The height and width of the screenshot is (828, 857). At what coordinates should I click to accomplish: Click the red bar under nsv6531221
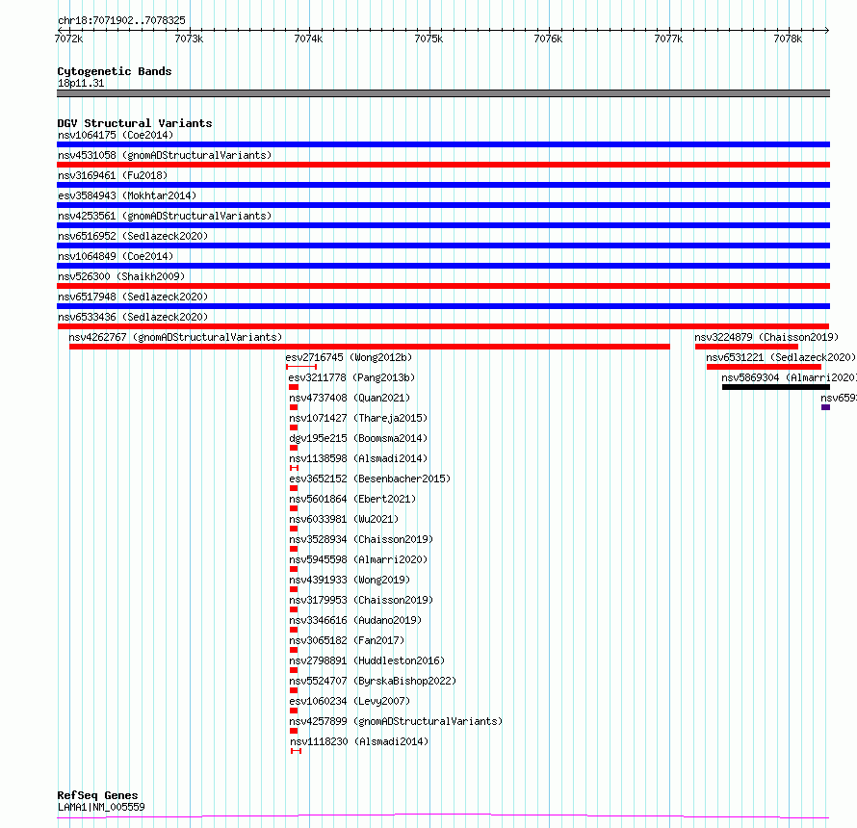[x=765, y=367]
